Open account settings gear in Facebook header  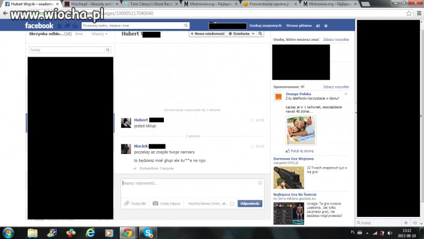326,25
